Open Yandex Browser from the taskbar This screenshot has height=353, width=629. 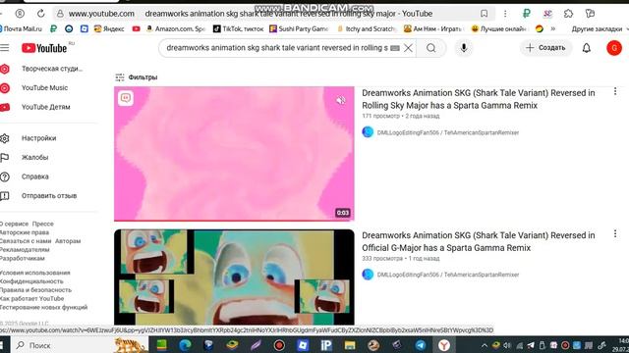click(x=443, y=345)
